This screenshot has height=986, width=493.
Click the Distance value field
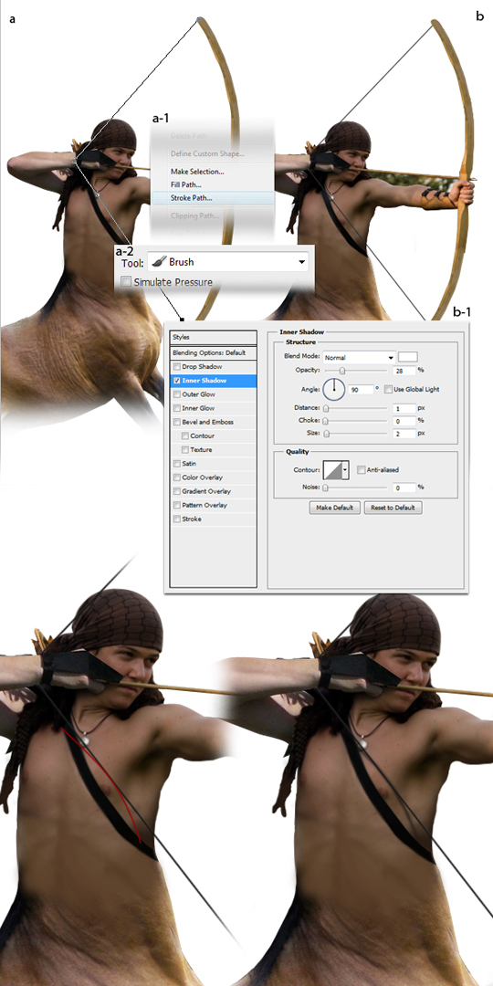coord(404,409)
